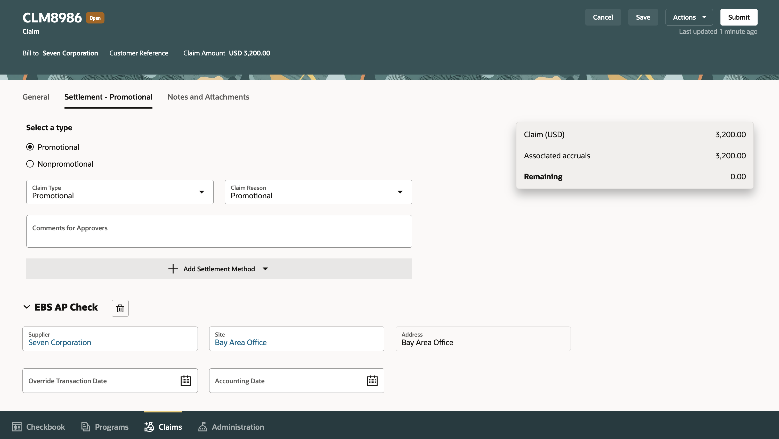
Task: Open Programs from the bottom navigation
Action: (x=105, y=427)
